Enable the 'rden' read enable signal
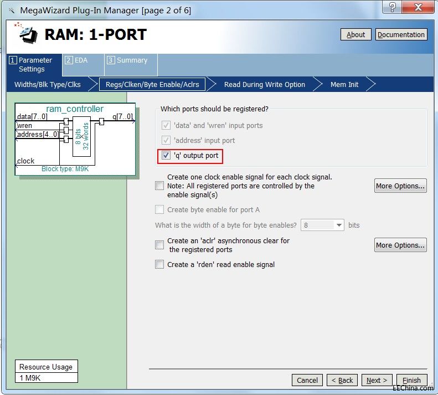 pos(159,264)
